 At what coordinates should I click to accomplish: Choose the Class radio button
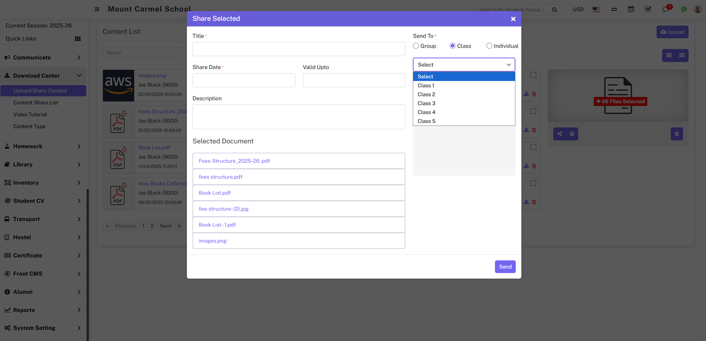(x=453, y=46)
